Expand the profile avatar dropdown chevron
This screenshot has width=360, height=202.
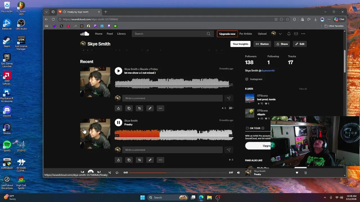(280, 34)
